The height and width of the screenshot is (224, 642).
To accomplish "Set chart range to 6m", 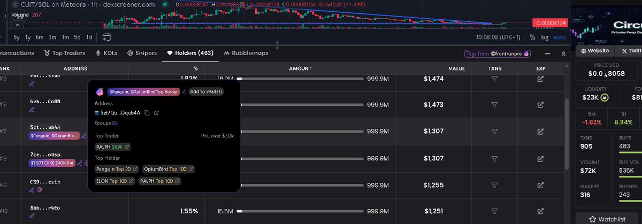I will [x=40, y=37].
